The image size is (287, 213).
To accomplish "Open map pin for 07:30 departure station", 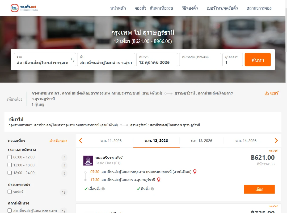I will point(195,171).
